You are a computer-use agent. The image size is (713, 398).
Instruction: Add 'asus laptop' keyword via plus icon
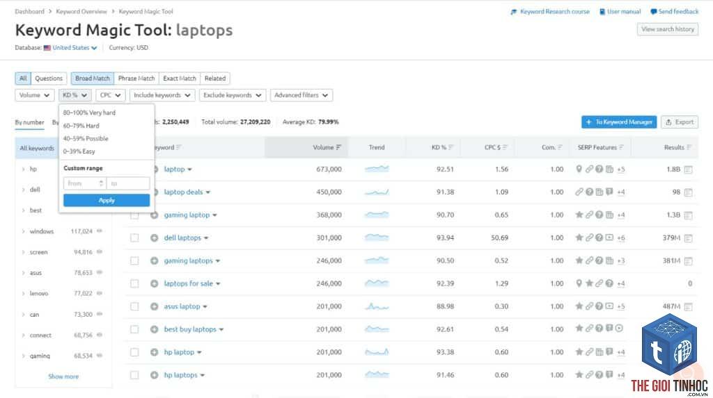[154, 306]
